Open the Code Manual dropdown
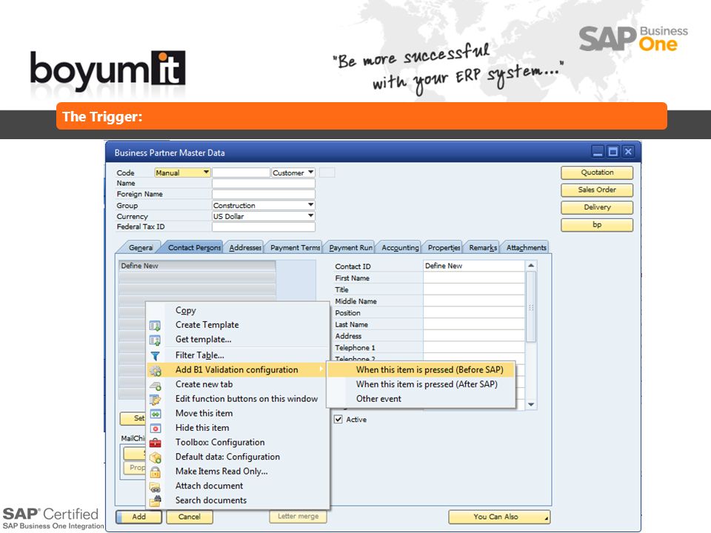This screenshot has width=711, height=533. coord(207,172)
